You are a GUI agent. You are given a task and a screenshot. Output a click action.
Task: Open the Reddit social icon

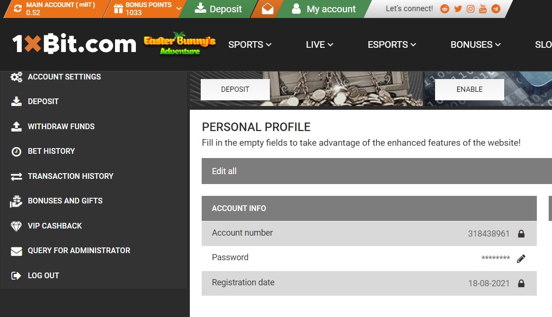(x=445, y=9)
